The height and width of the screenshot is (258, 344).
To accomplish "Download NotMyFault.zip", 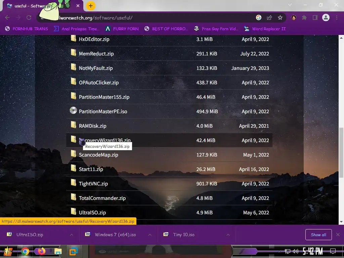I will click(96, 68).
